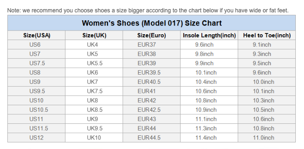Select the US12 size cell
This screenshot has height=149, width=304.
pos(36,138)
